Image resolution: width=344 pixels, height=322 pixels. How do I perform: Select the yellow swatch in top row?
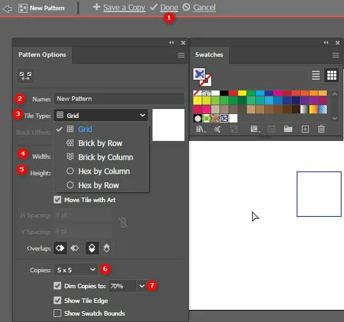[242, 93]
